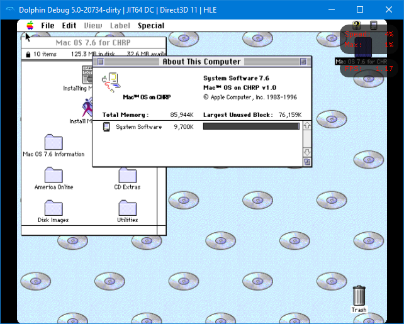Select the Mac OS 7.6 for CHRP disk icon
This screenshot has width=404, height=324.
(363, 48)
